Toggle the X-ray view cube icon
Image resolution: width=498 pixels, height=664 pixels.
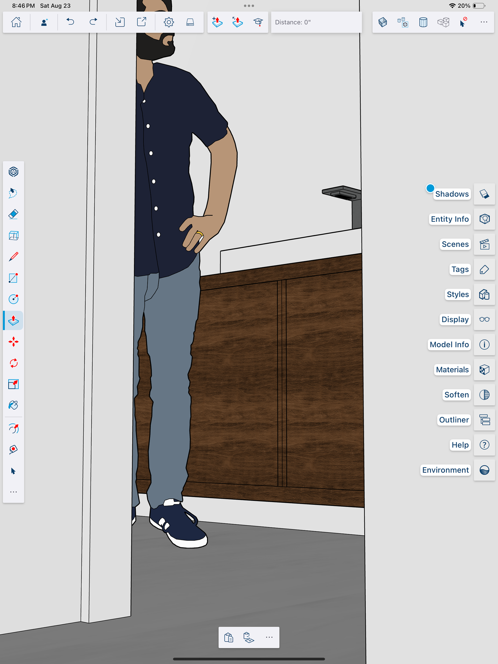pyautogui.click(x=383, y=22)
